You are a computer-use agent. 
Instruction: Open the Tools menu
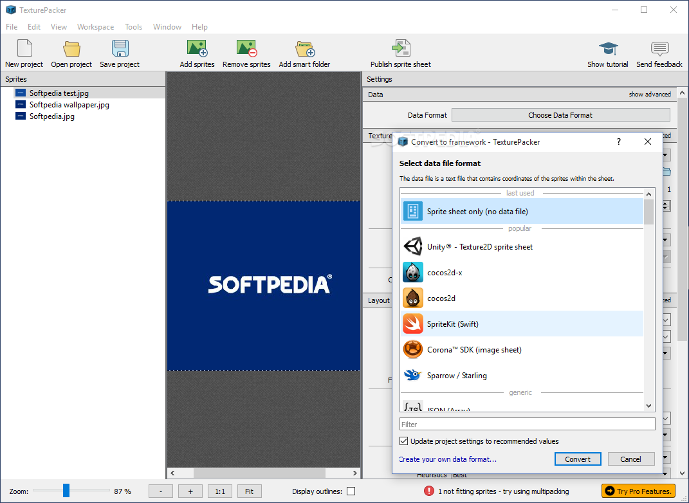133,27
